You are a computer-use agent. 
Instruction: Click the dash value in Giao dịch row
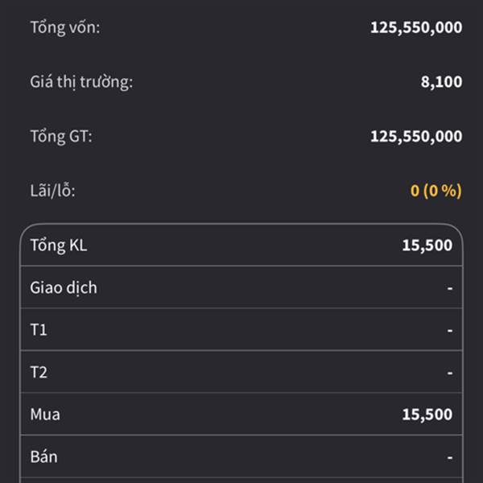tap(450, 288)
